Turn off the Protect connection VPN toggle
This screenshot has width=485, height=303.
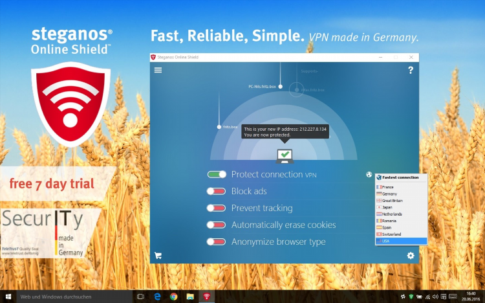pos(217,174)
